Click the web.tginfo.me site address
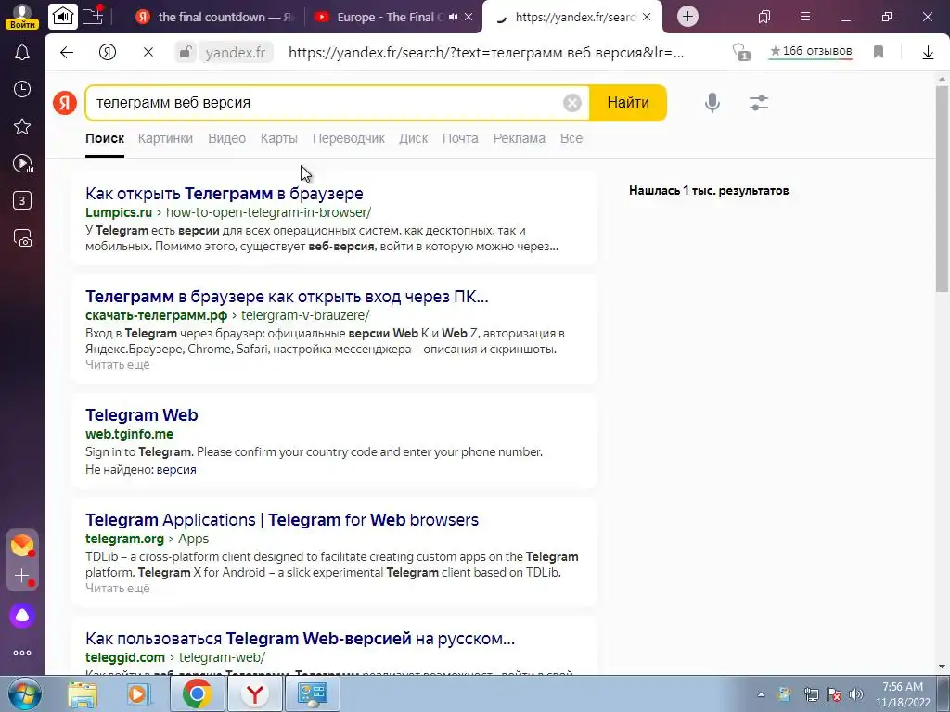This screenshot has height=712, width=950. pyautogui.click(x=129, y=434)
